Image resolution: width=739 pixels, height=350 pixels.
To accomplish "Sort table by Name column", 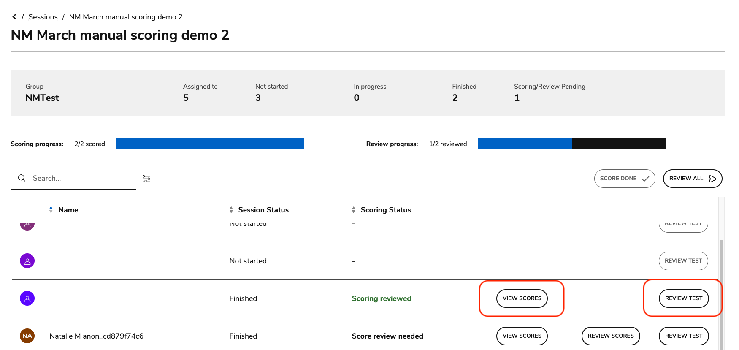I will (68, 210).
